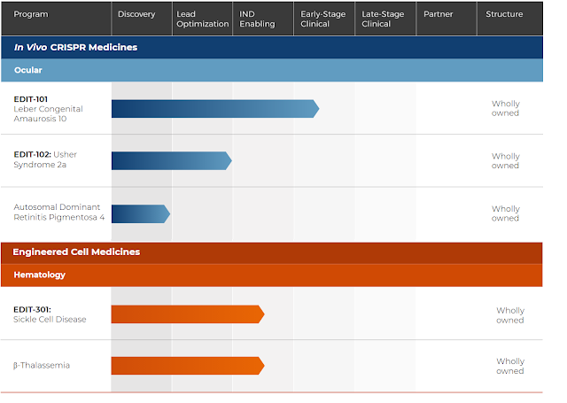567x403 pixels.
Task: Click the Lead Optimization column header
Action: point(203,19)
